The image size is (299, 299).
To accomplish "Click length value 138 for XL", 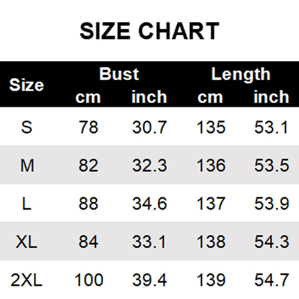I will click(x=211, y=242).
